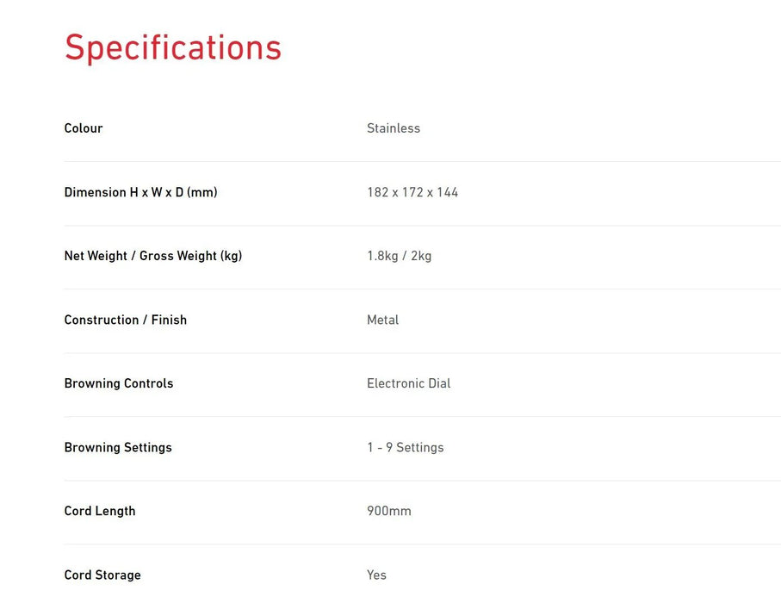Select the Cord Storage label

[x=102, y=575]
